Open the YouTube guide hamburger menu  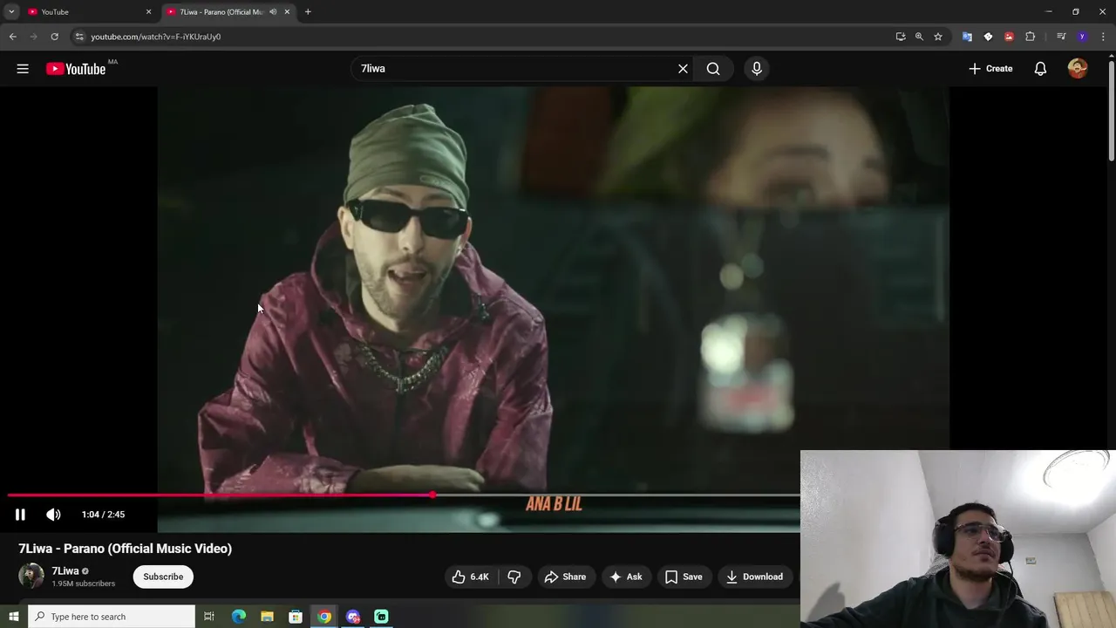tap(23, 69)
